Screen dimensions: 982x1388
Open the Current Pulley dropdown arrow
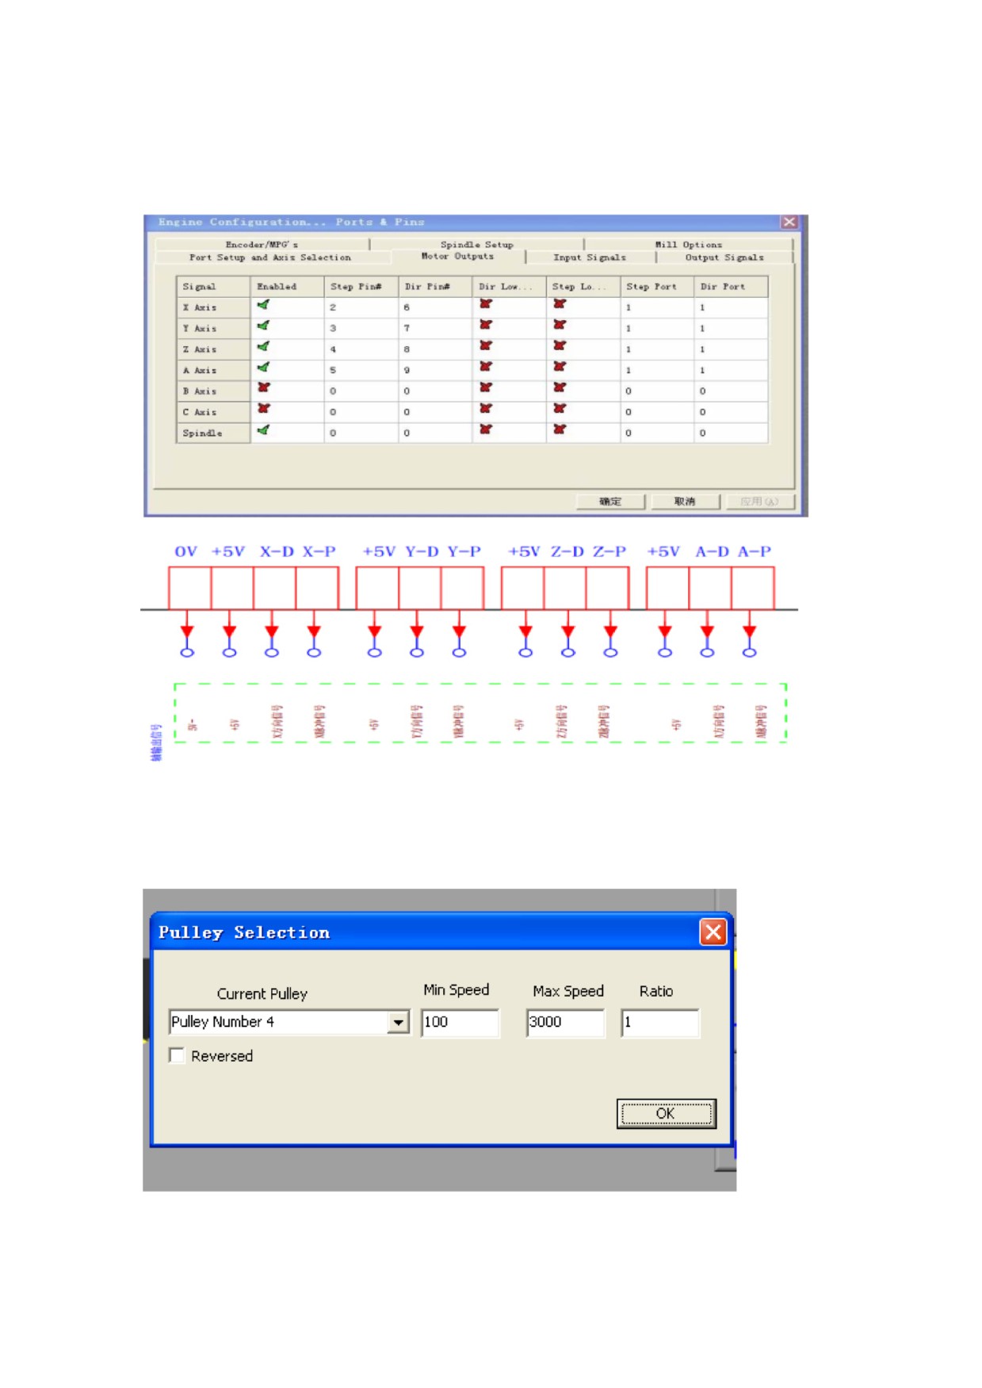(398, 1022)
